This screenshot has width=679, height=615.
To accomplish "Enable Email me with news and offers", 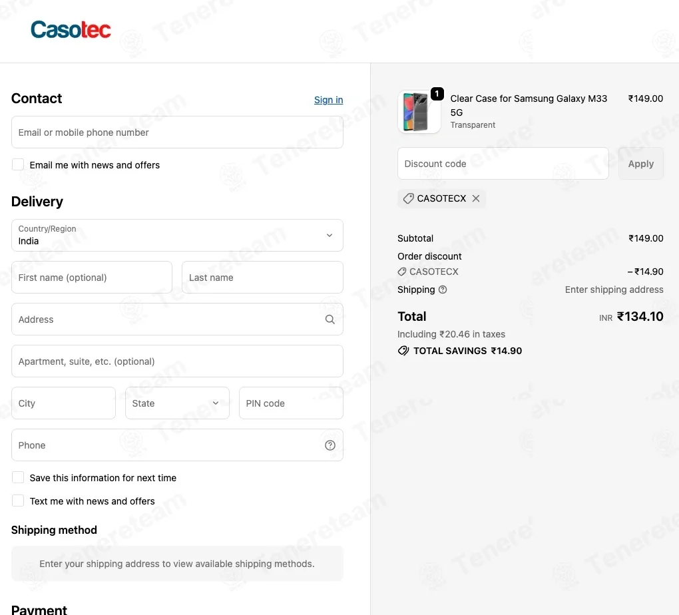I will click(18, 164).
